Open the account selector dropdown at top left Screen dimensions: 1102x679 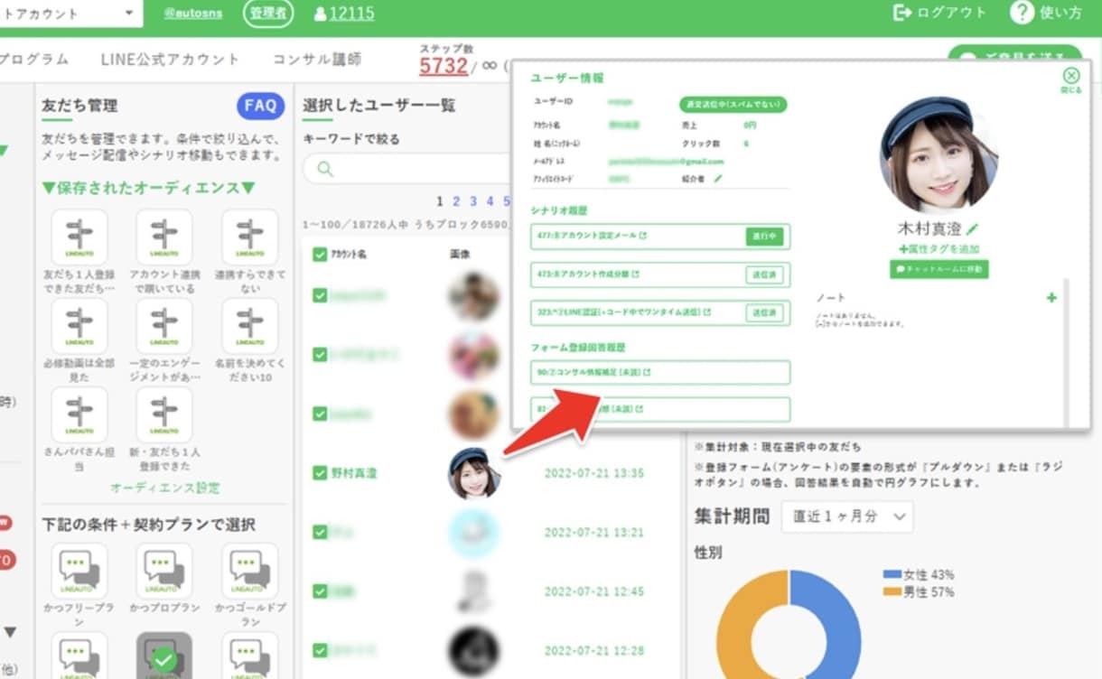(71, 14)
